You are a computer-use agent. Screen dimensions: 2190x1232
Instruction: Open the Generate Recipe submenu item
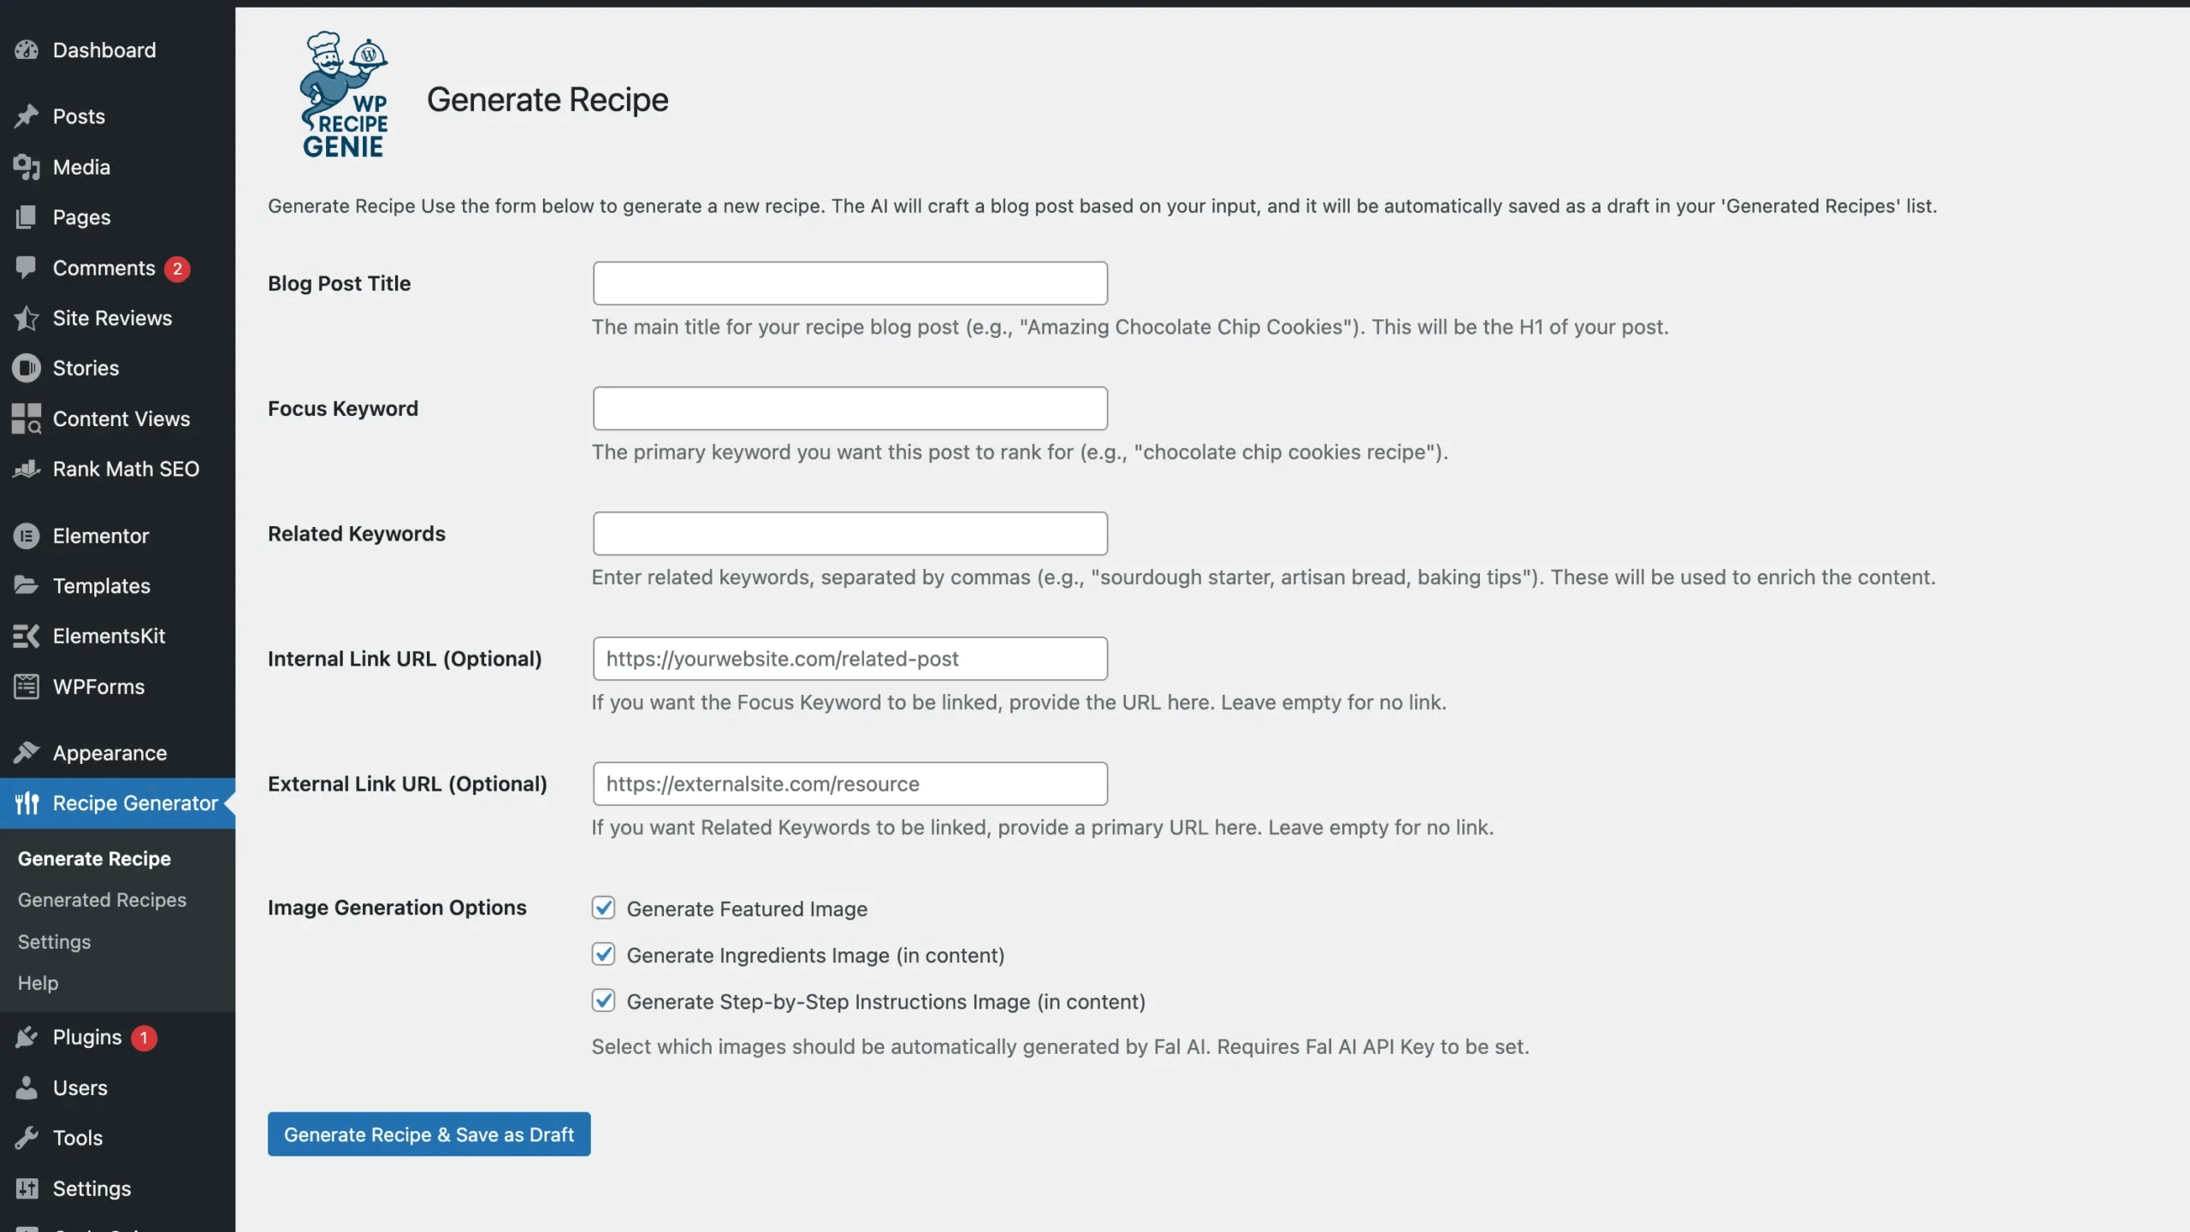(x=94, y=858)
